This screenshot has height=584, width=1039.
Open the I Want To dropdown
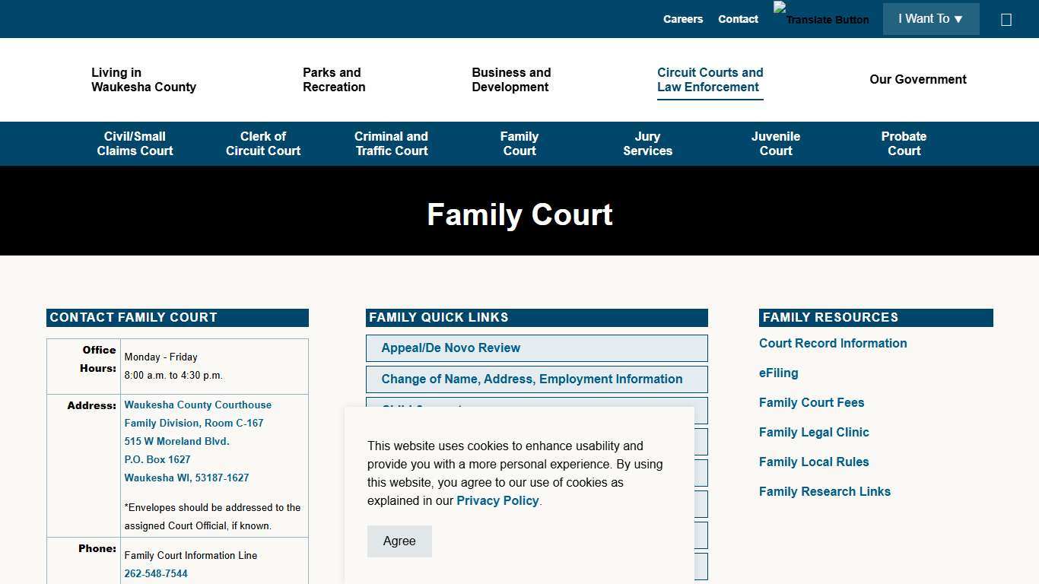[x=930, y=18]
